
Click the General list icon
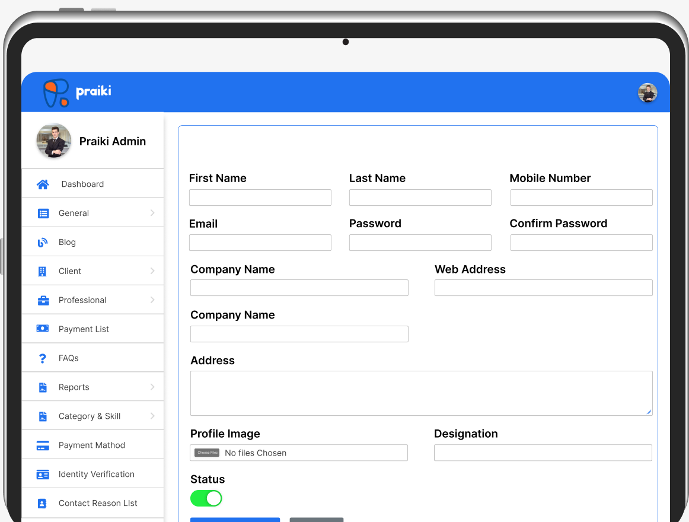(x=43, y=214)
